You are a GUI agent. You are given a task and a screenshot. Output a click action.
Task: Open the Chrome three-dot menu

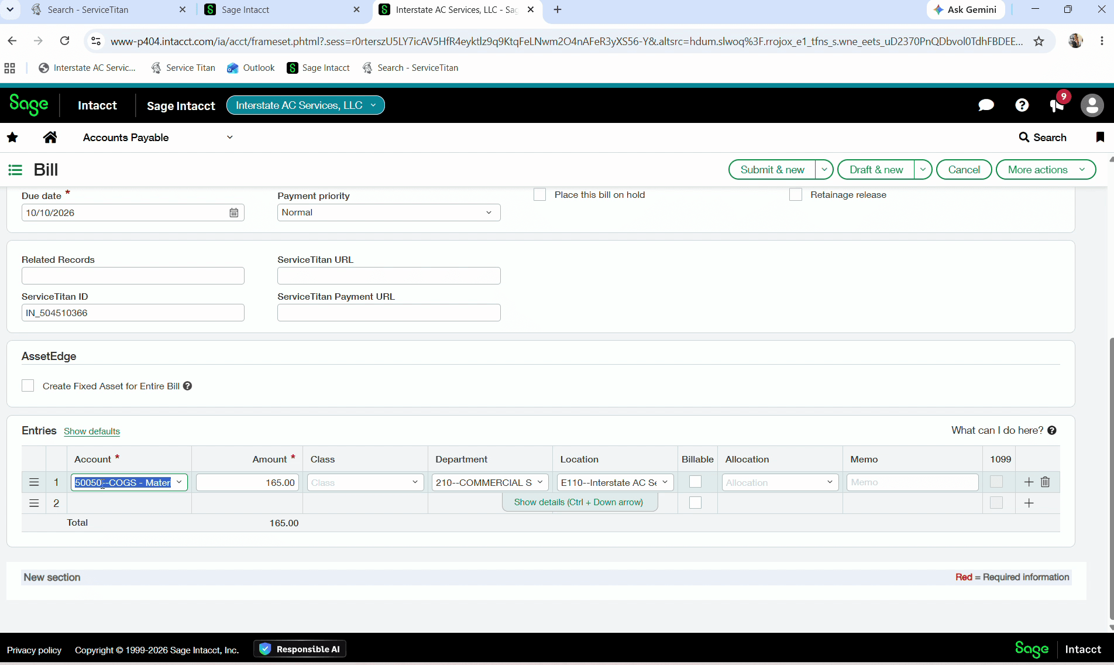1102,41
